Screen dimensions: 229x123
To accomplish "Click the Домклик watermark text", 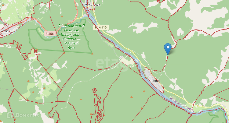I will (27, 115).
